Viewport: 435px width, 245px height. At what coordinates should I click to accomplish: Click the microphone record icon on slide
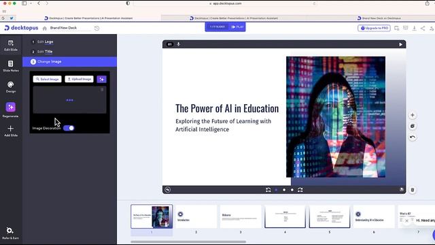click(178, 44)
